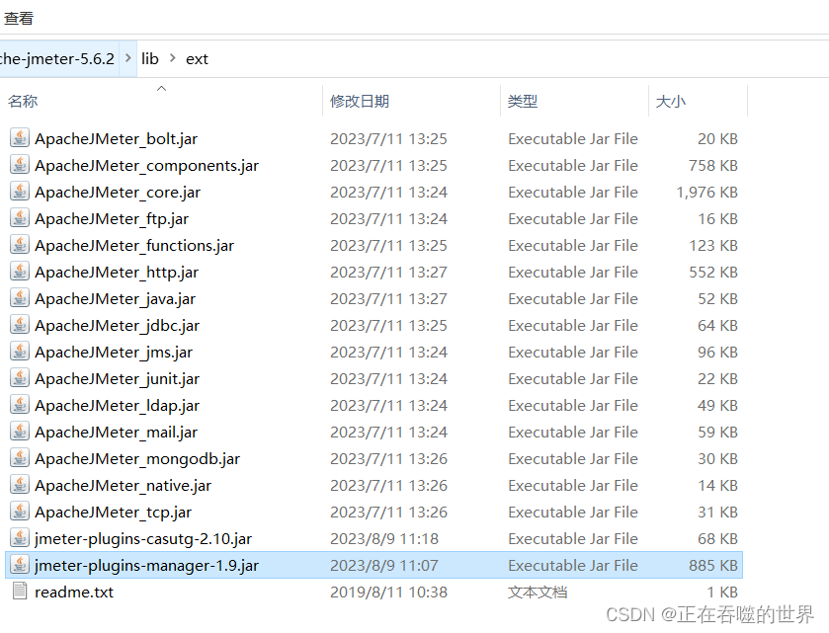Click the ApacheJMeter_junit.jar jar icon

[x=20, y=378]
